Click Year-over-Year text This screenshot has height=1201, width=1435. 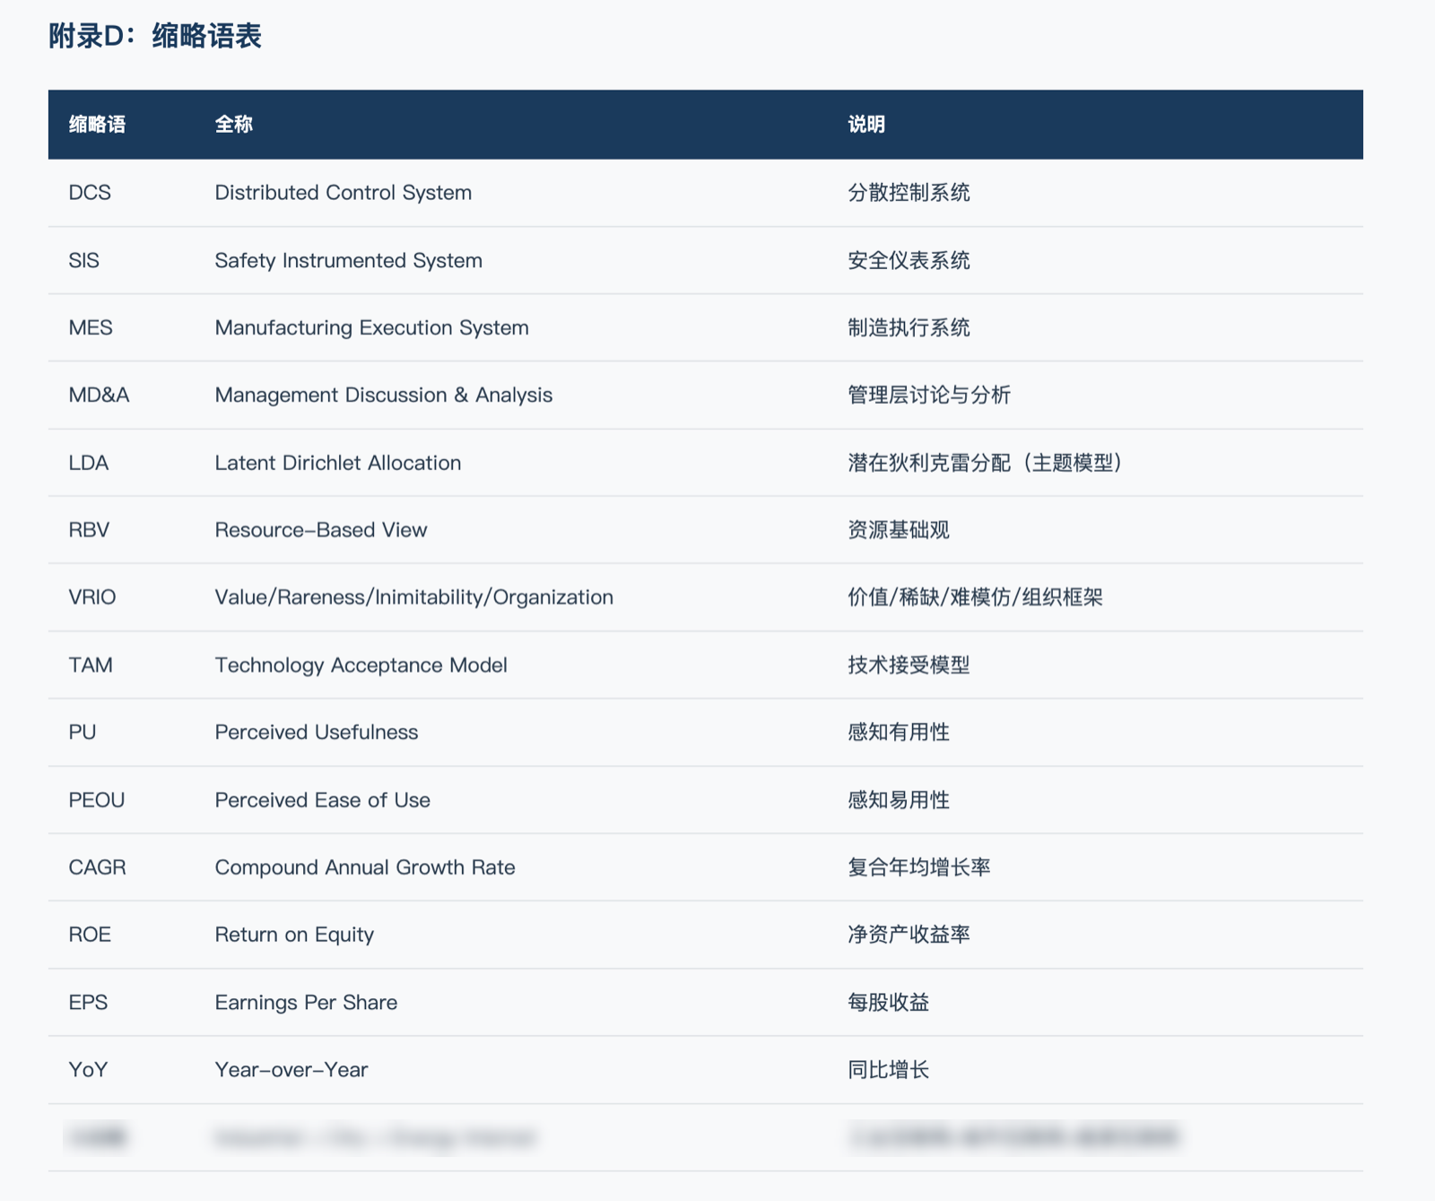point(291,1070)
